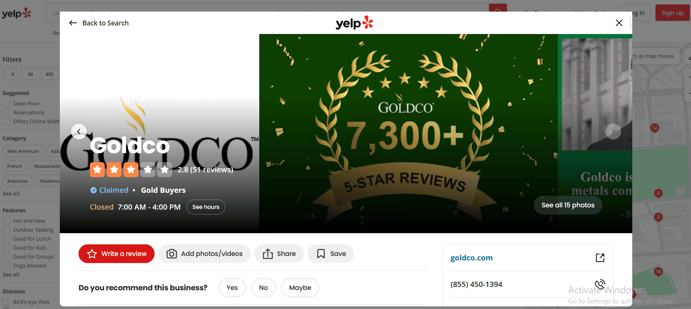Click the first orange rating star
The height and width of the screenshot is (309, 691).
click(97, 170)
